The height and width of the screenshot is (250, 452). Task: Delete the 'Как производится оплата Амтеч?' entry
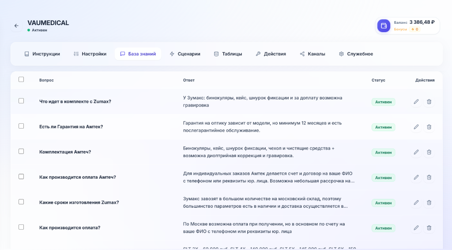click(x=429, y=177)
